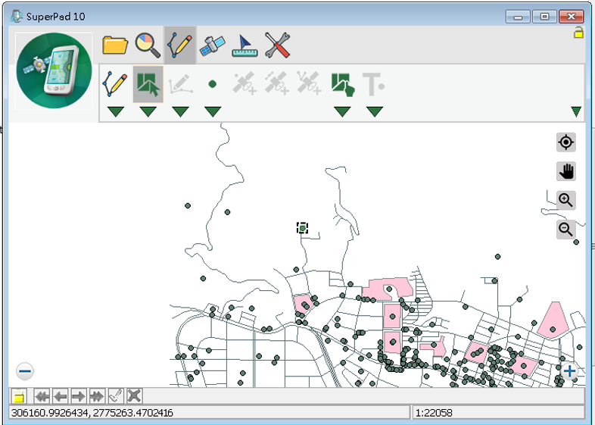Select the highlighted point with dashed box

[x=302, y=228]
